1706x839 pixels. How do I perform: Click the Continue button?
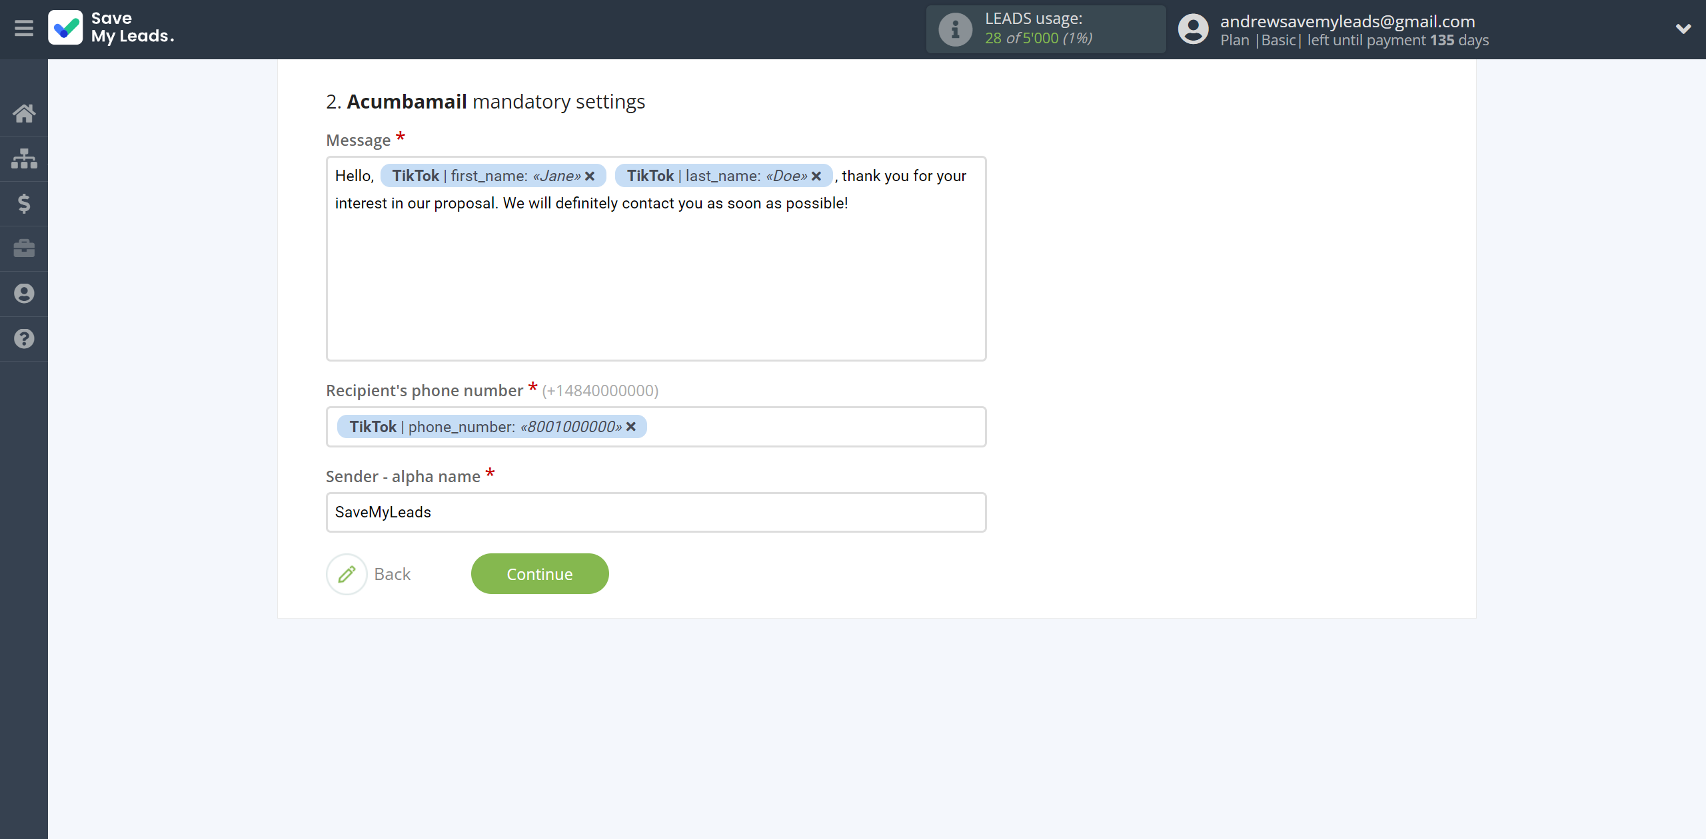(x=540, y=574)
